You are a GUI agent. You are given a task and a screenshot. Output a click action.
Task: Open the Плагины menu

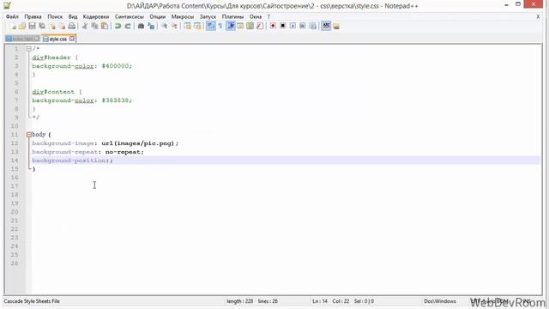232,16
